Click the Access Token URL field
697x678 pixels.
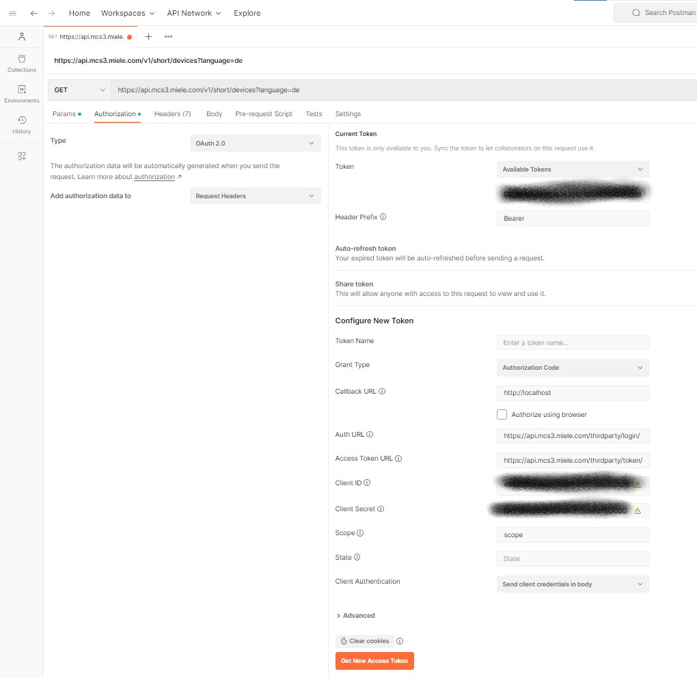[573, 460]
